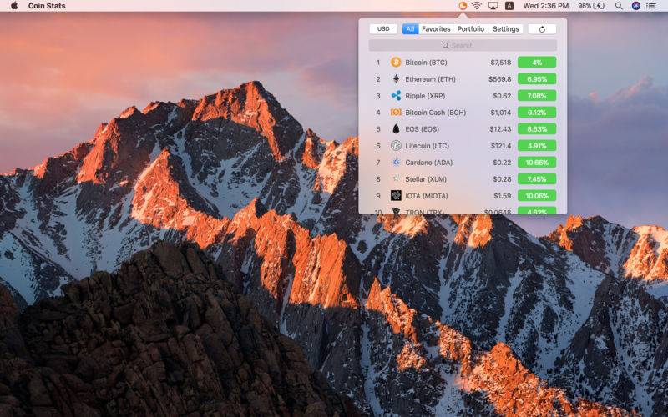Click the Bitcoin orange coin icon

pos(396,62)
